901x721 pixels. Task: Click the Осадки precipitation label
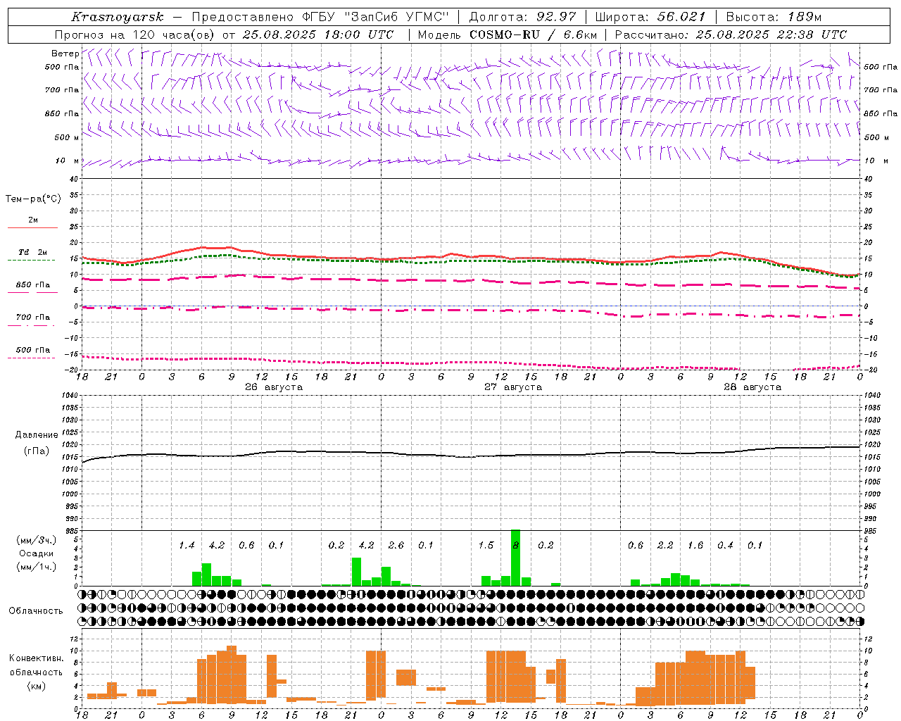click(x=36, y=553)
